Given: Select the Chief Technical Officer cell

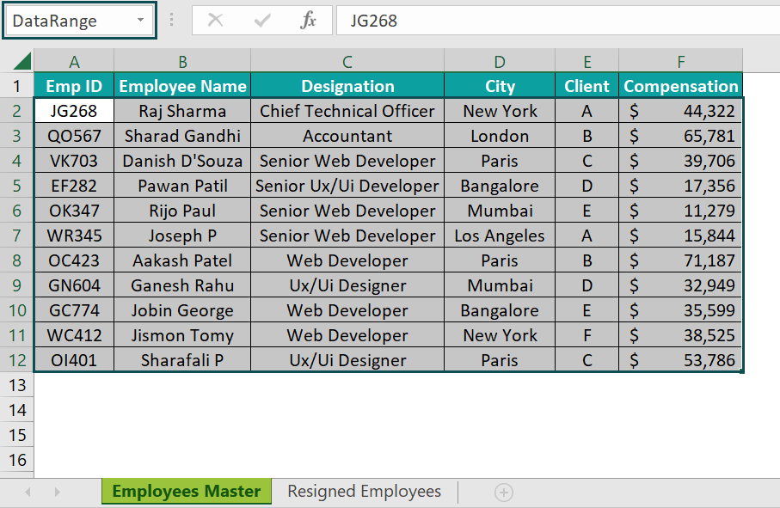Looking at the screenshot, I should coord(347,111).
